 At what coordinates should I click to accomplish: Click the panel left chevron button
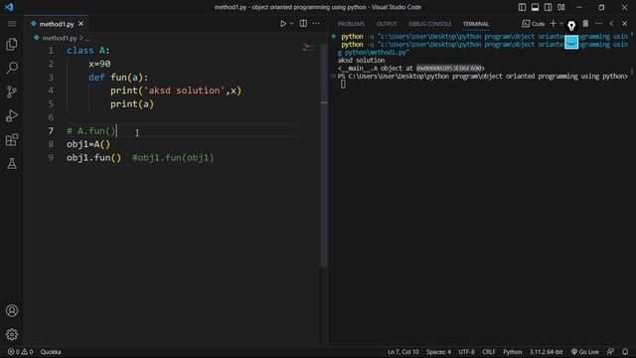tap(612, 24)
